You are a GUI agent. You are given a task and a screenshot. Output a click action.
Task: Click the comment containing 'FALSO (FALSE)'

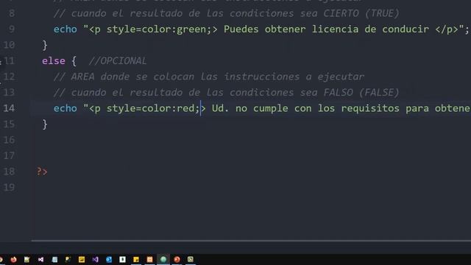pyautogui.click(x=226, y=93)
